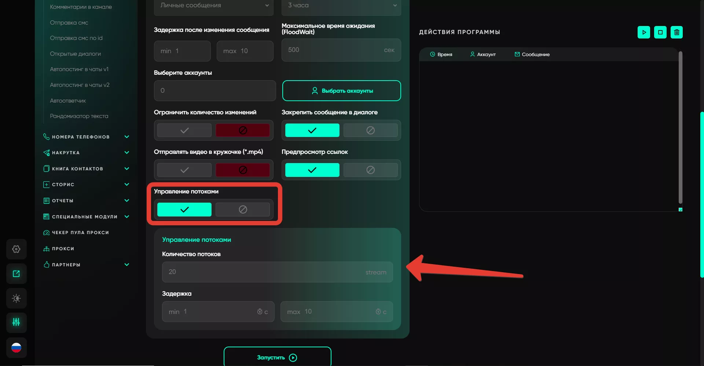Click the person icon in Аккаунт column header
704x366 pixels.
pos(472,54)
